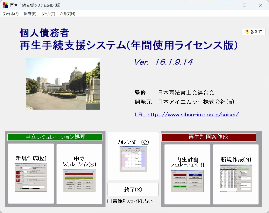Open the 保守(E) menu
The width and height of the screenshot is (269, 213).
[30, 14]
